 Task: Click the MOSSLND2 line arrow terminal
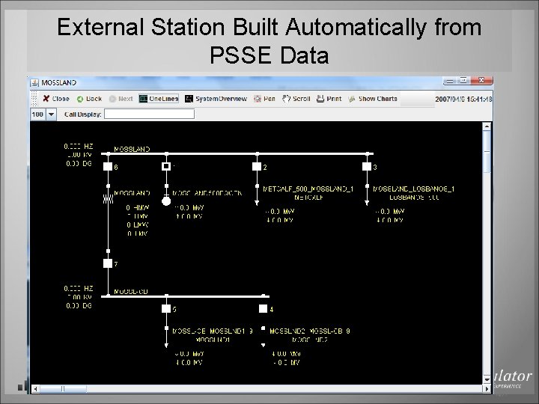coord(263,345)
